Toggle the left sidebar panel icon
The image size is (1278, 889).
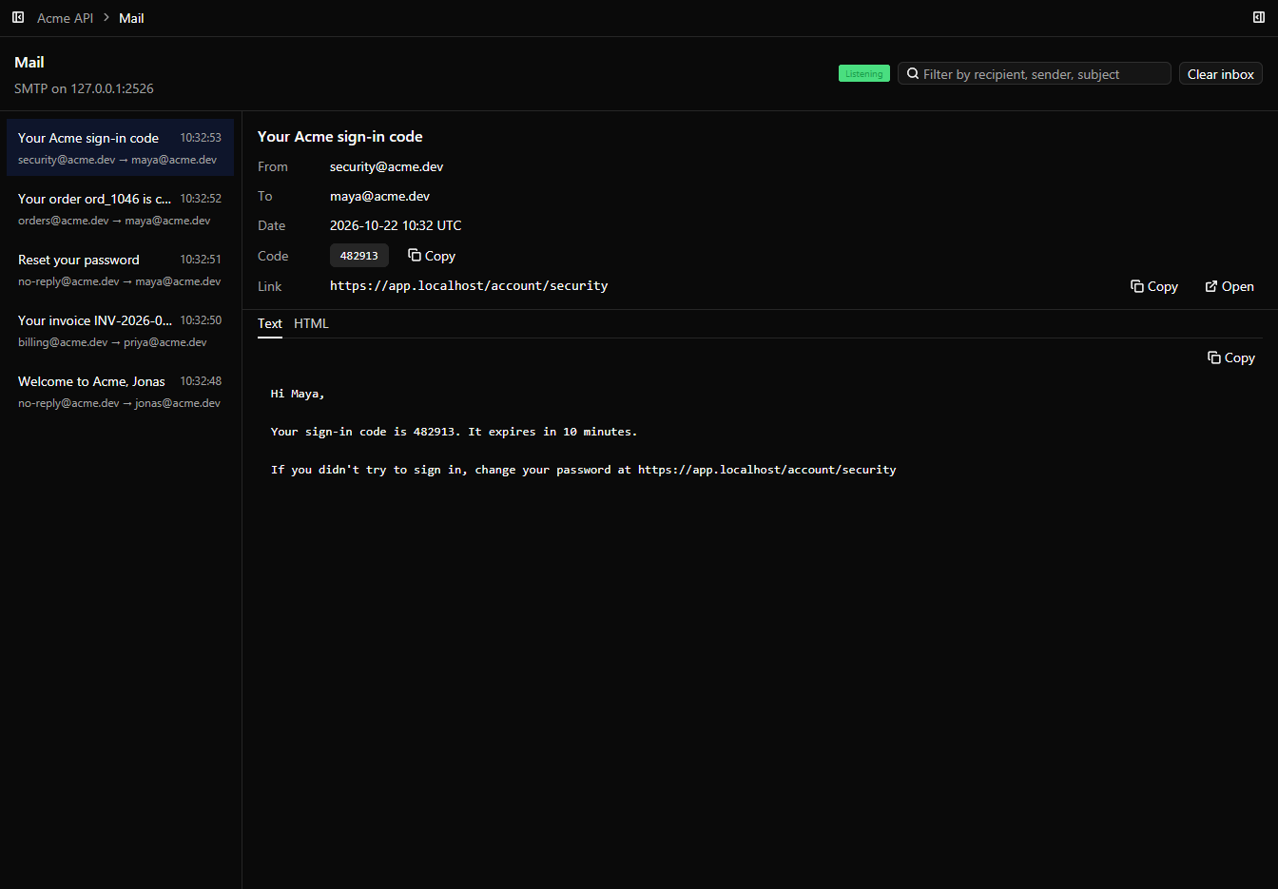click(18, 17)
